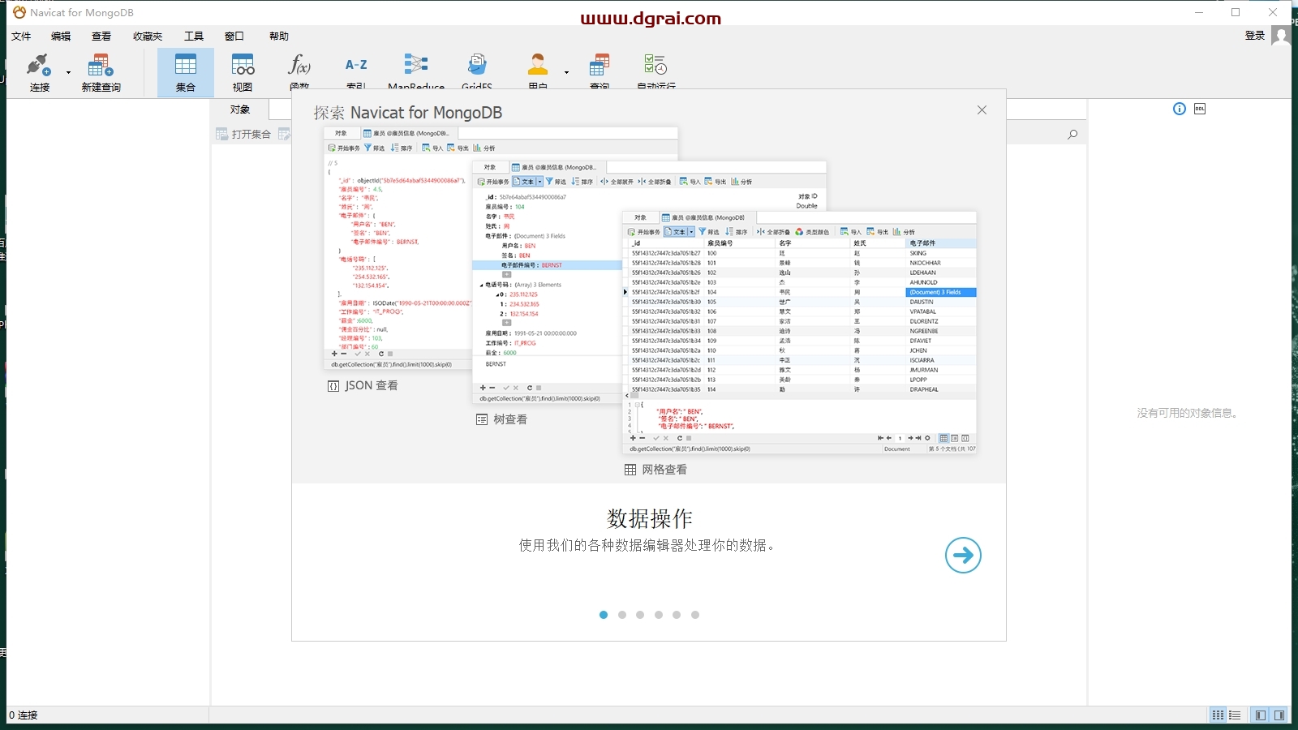Image resolution: width=1298 pixels, height=730 pixels.
Task: Click the JSON 查看 label in preview
Action: click(x=372, y=386)
